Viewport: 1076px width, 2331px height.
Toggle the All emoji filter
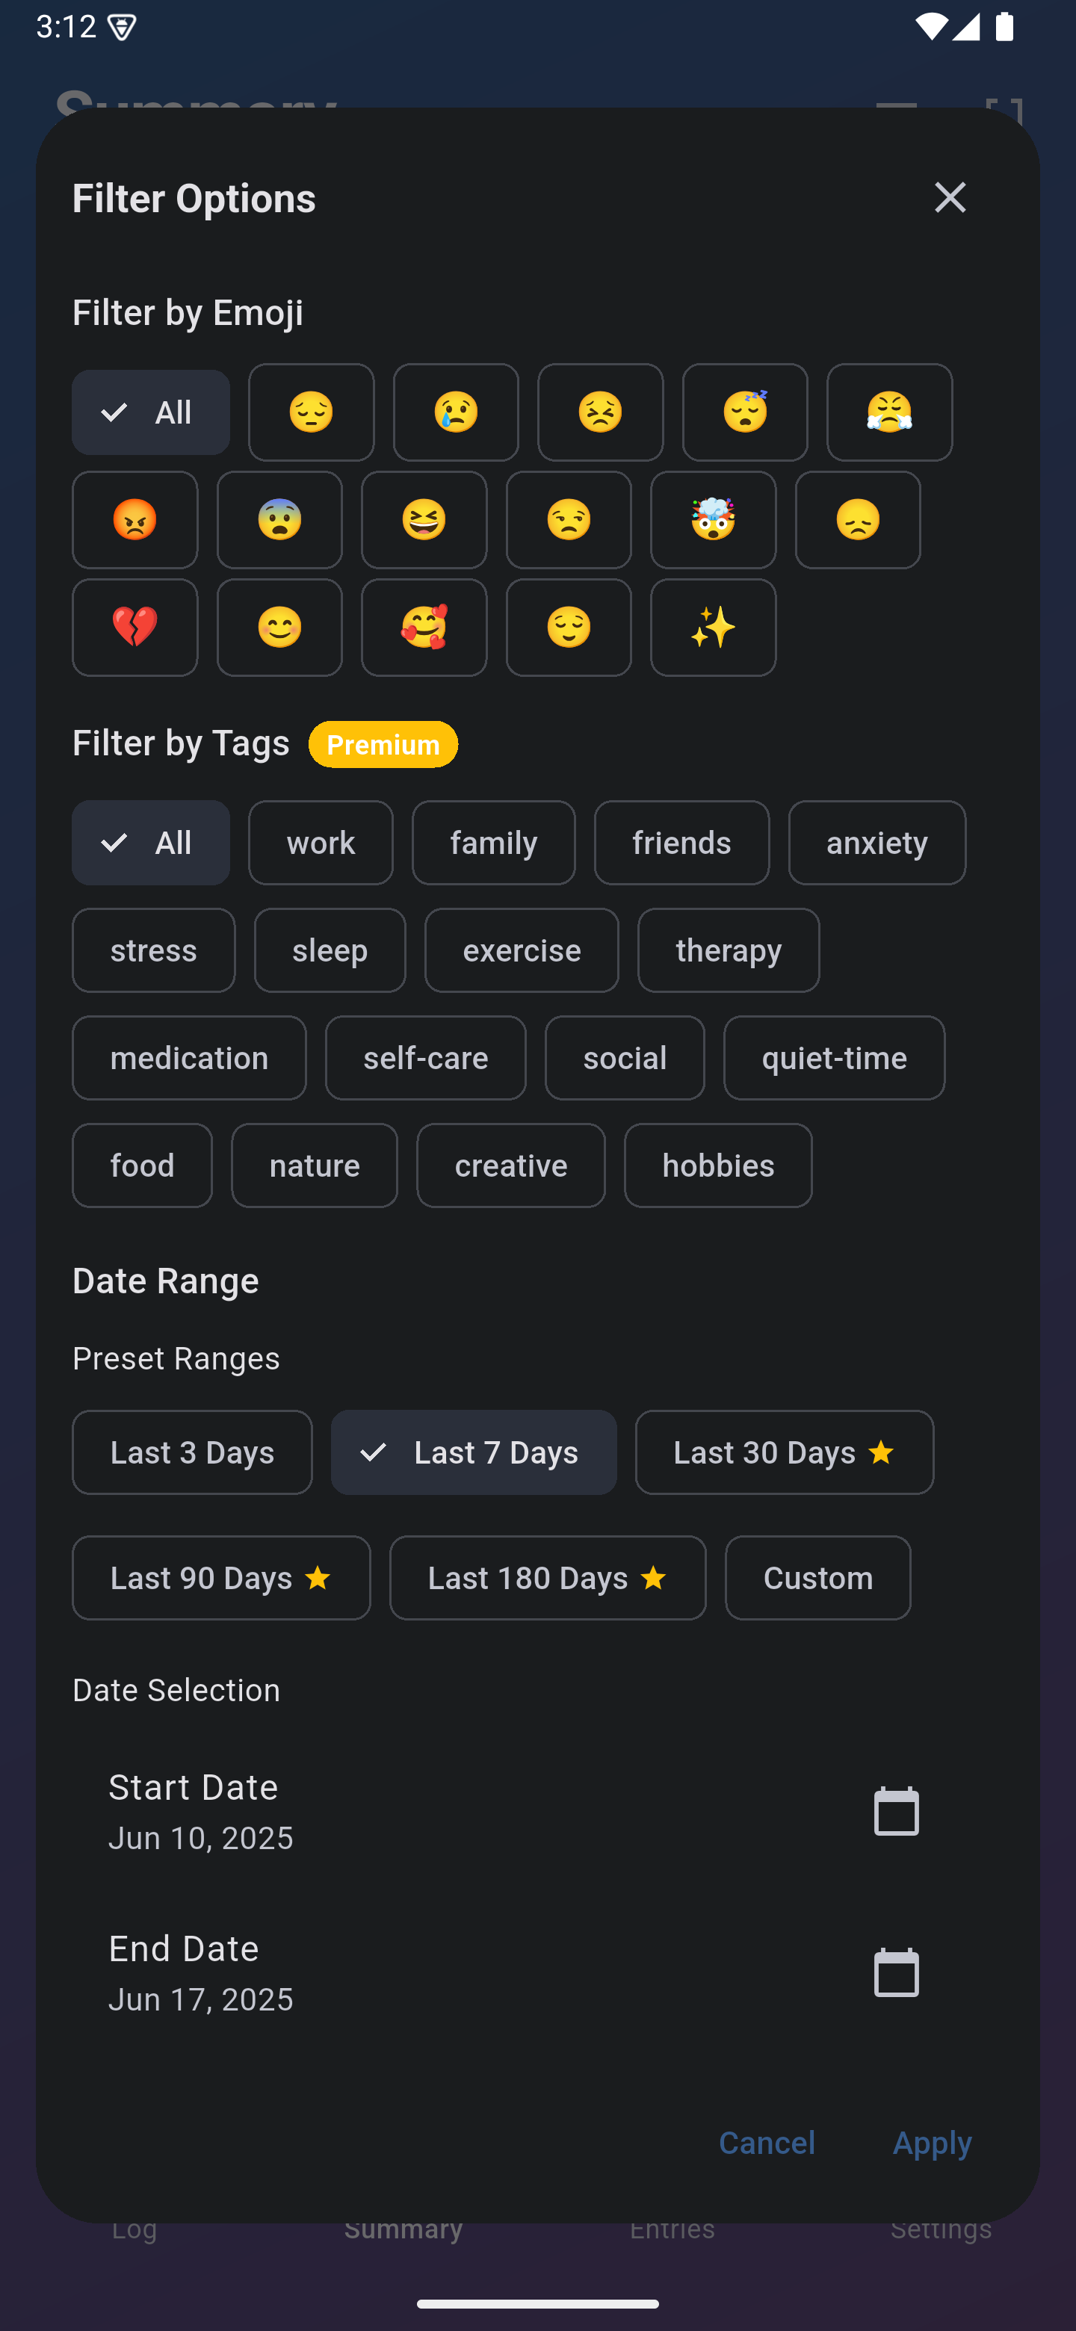coord(150,412)
